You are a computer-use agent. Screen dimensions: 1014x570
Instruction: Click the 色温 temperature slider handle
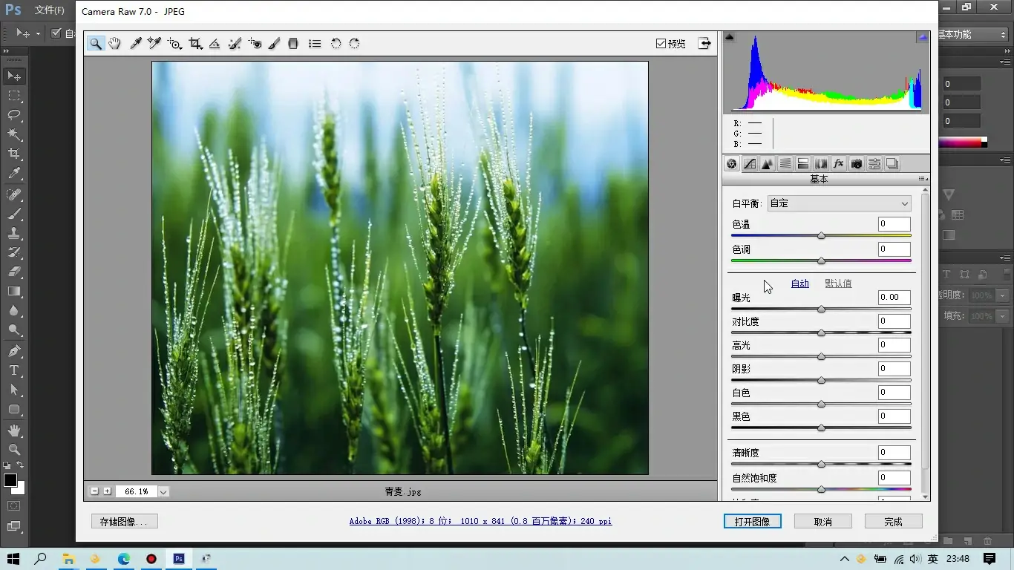821,236
